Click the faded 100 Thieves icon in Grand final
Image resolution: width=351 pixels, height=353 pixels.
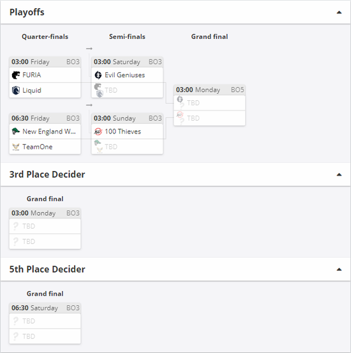[180, 115]
